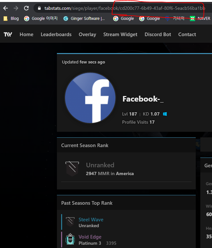Viewport: 212px width, 248px height.
Task: Click the tabstats.com URL in address bar
Action: (125, 8)
